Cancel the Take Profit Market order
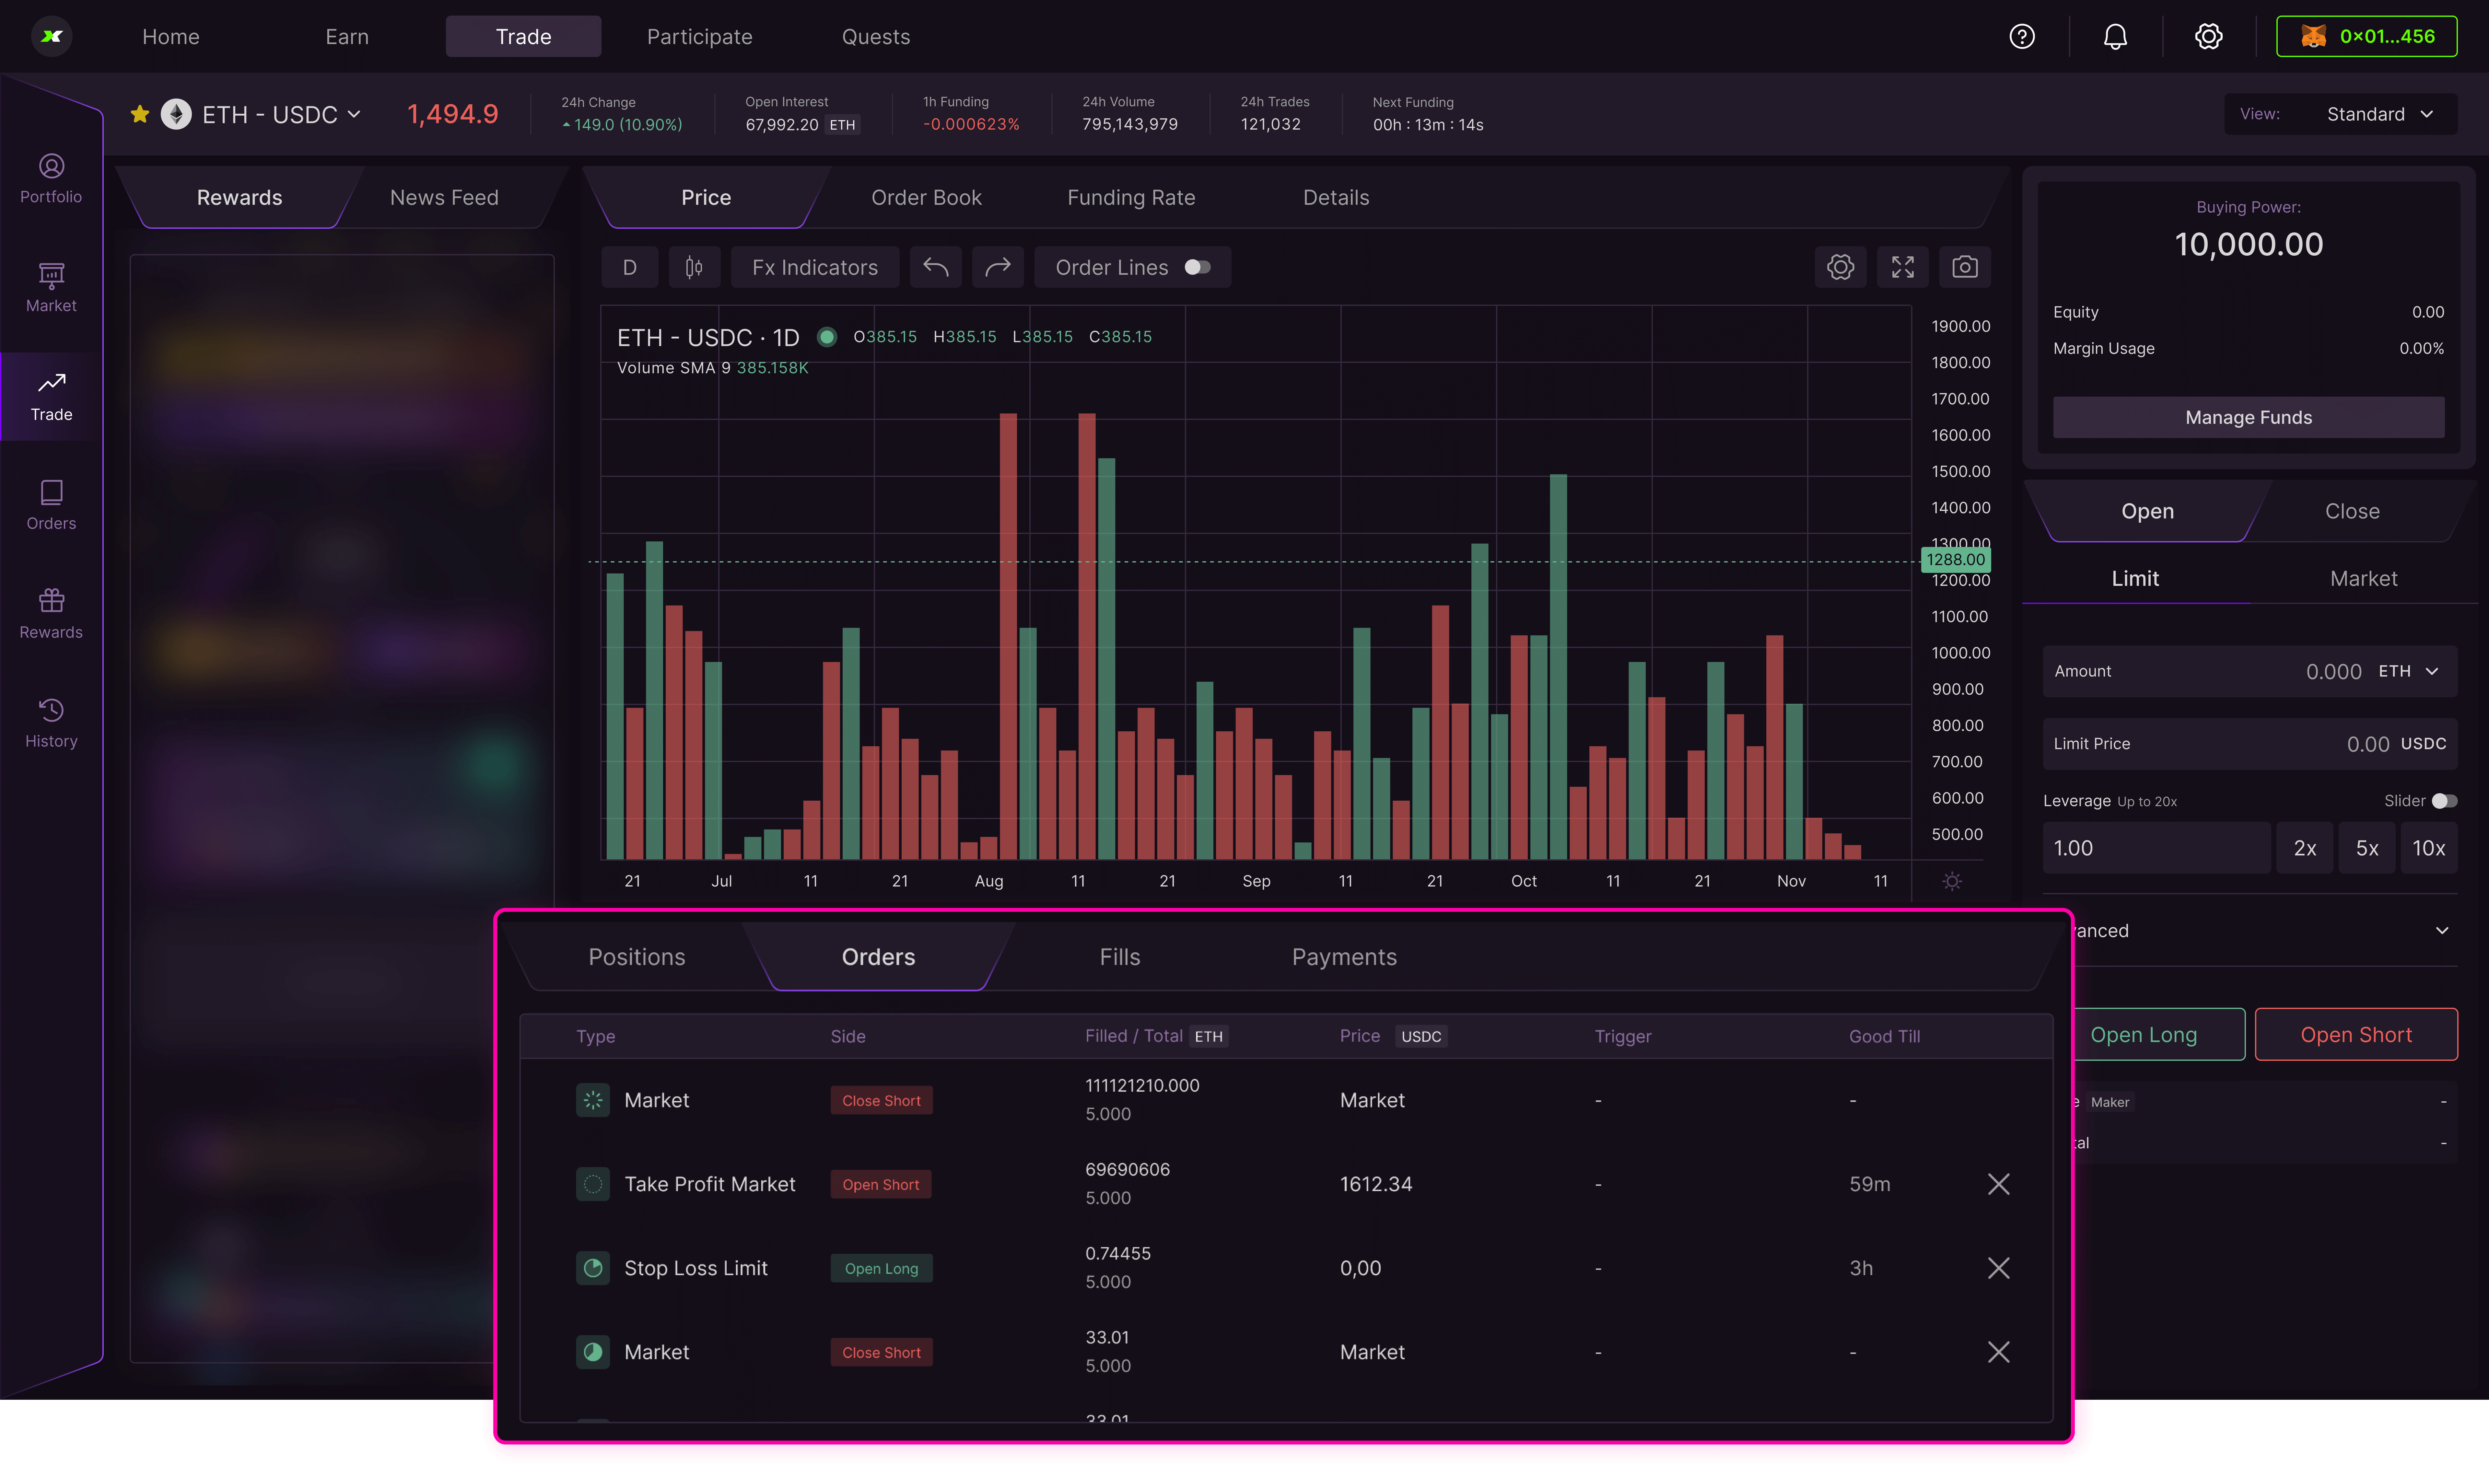Viewport: 2489px width, 1484px height. (1998, 1184)
